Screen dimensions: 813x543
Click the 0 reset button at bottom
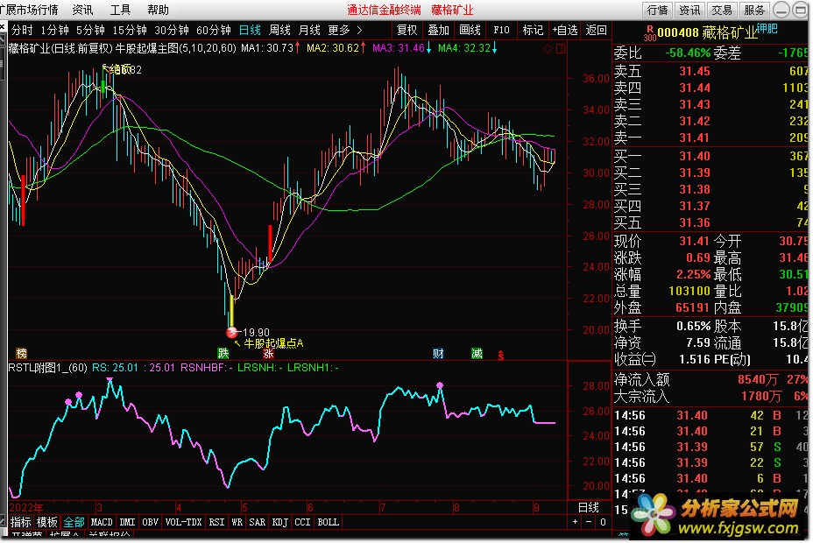pos(603,522)
